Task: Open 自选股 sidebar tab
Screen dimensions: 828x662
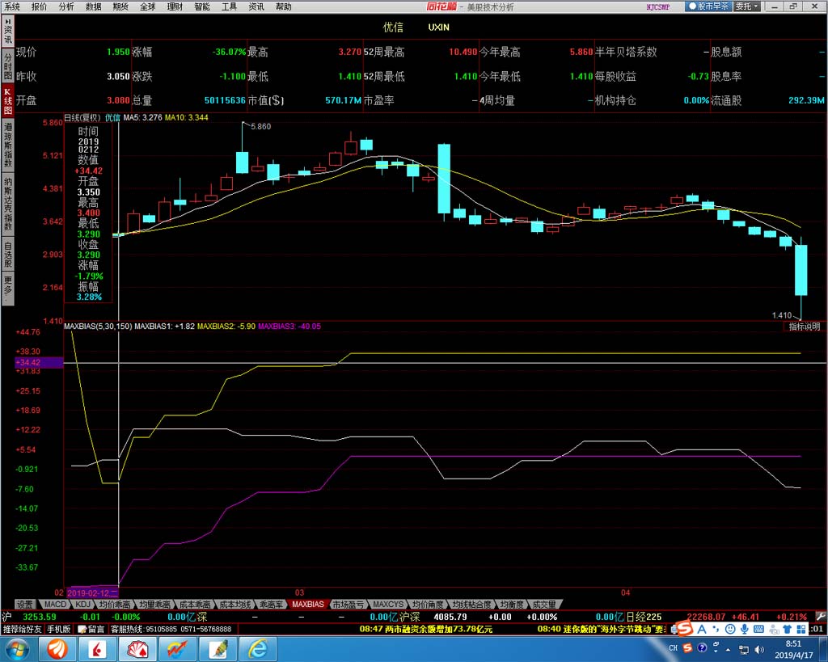Action: 8,254
